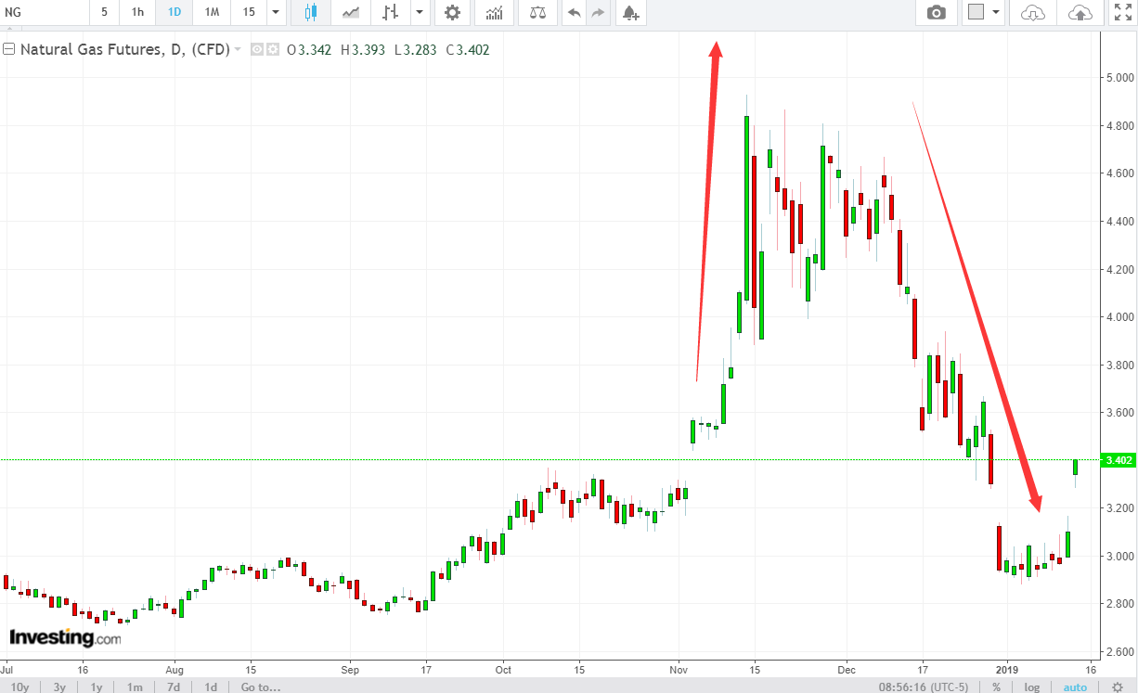Click the high value H3.393

(363, 50)
